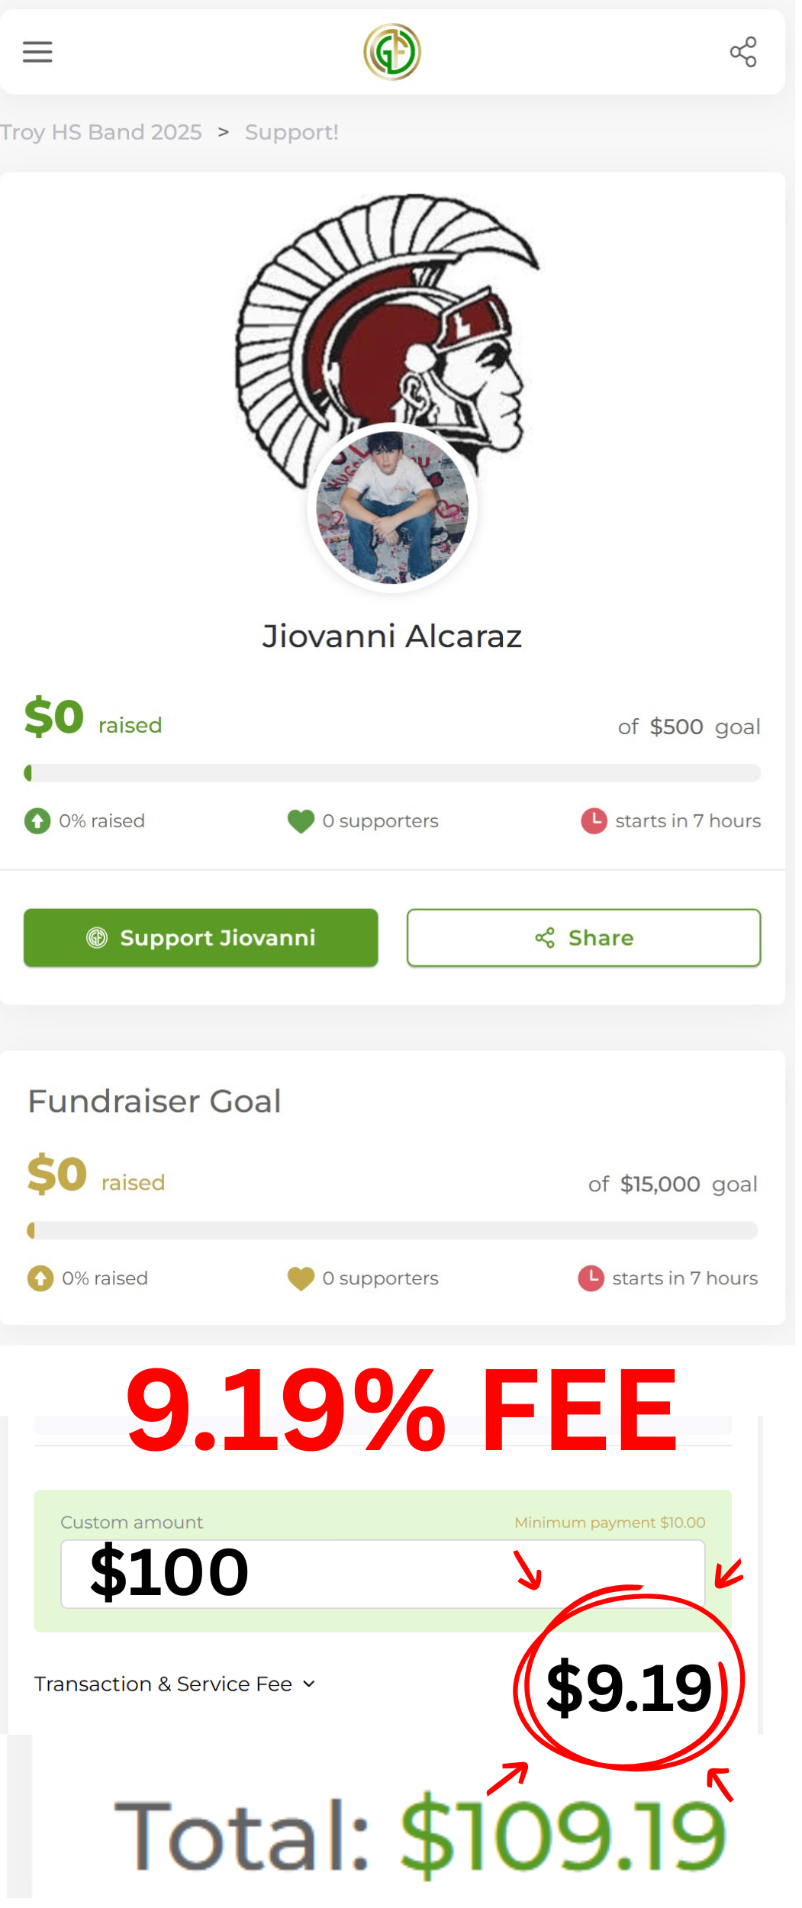Click the gold up-arrow percent raised icon
This screenshot has width=802, height=1908.
pos(40,1278)
